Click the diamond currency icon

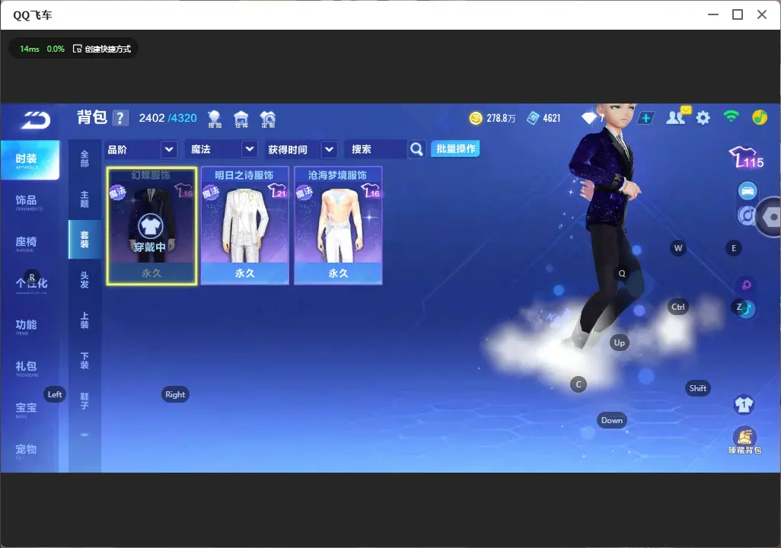coord(588,118)
